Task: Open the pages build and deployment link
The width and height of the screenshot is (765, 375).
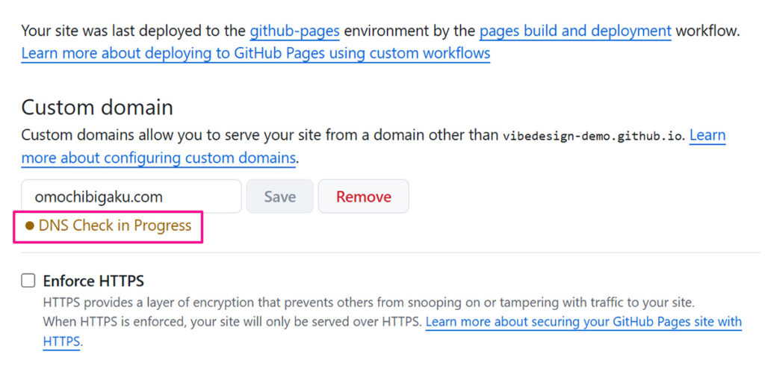Action: pos(574,31)
